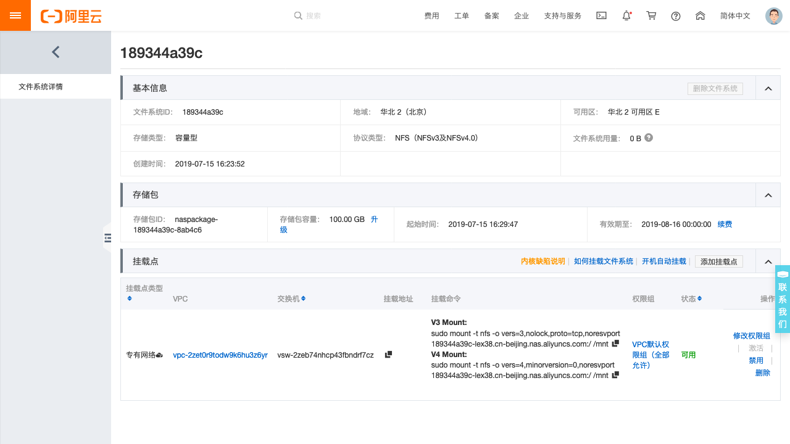Click the 续费 renewal link

(x=724, y=224)
